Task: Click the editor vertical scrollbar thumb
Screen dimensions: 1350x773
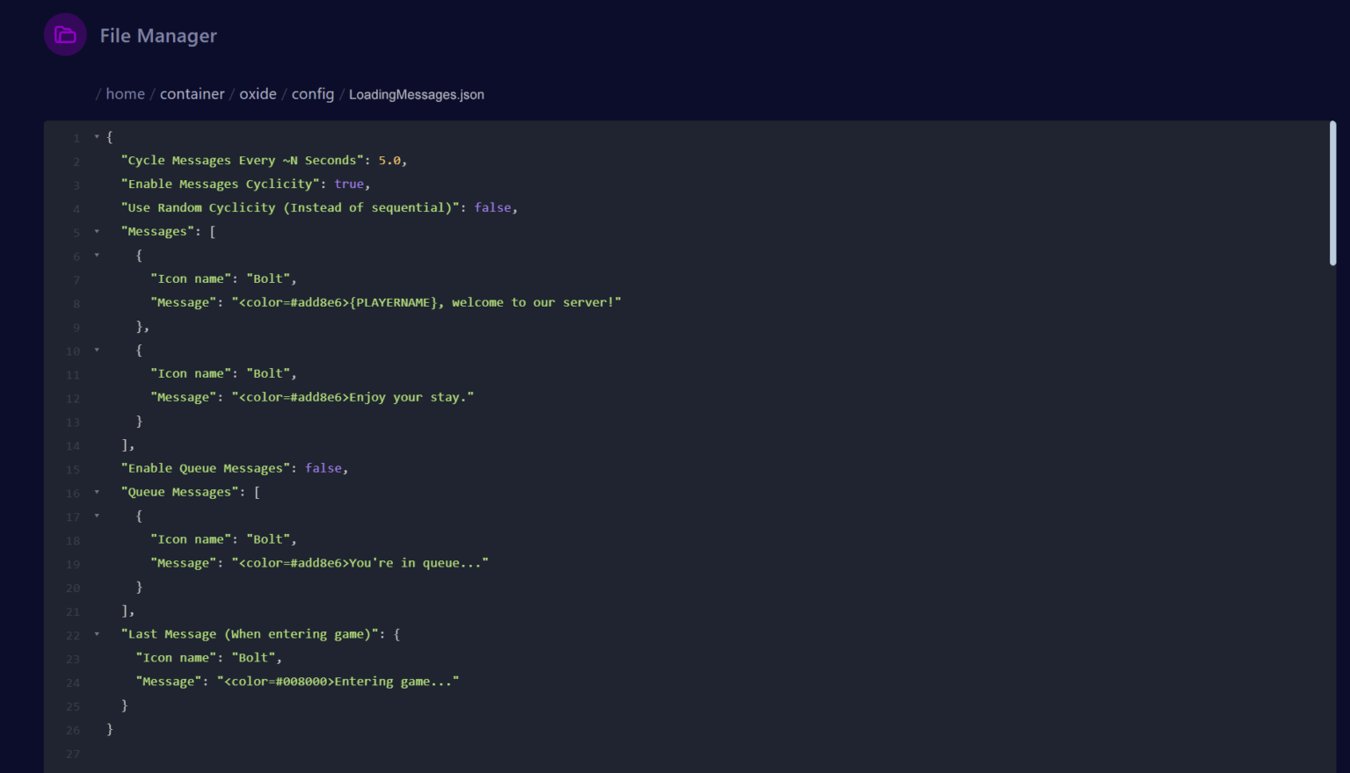Action: click(1332, 193)
